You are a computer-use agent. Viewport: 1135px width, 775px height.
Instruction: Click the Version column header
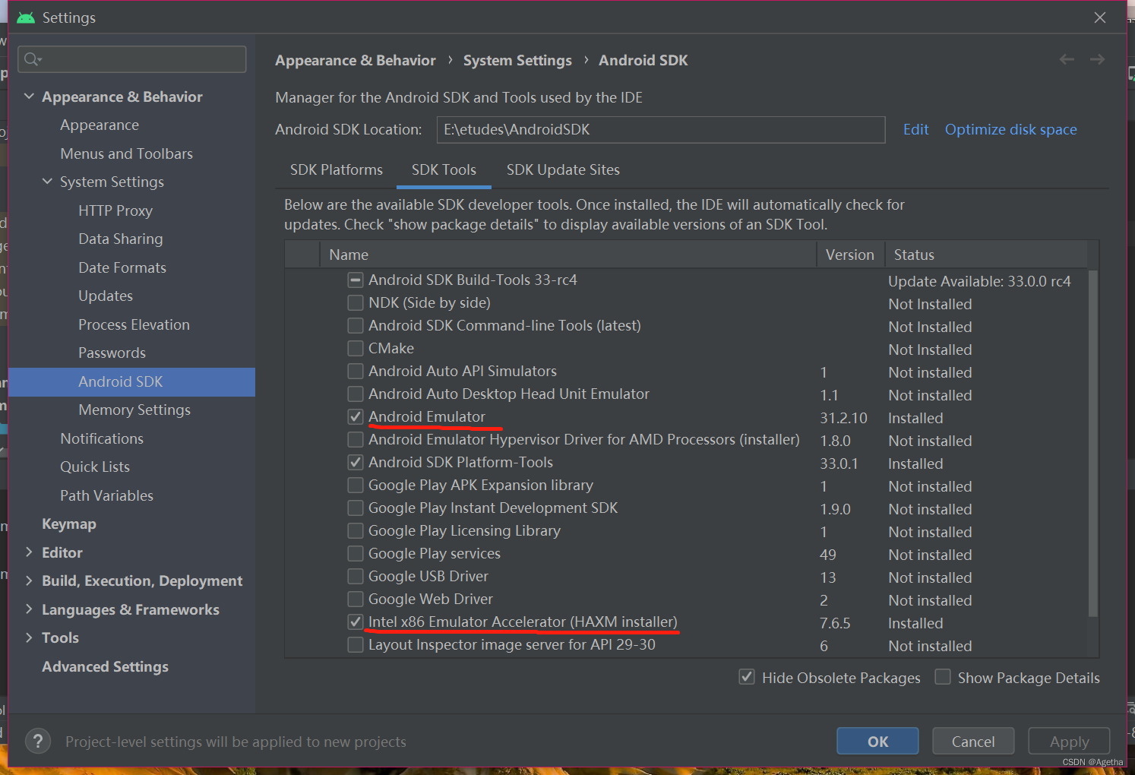(850, 255)
